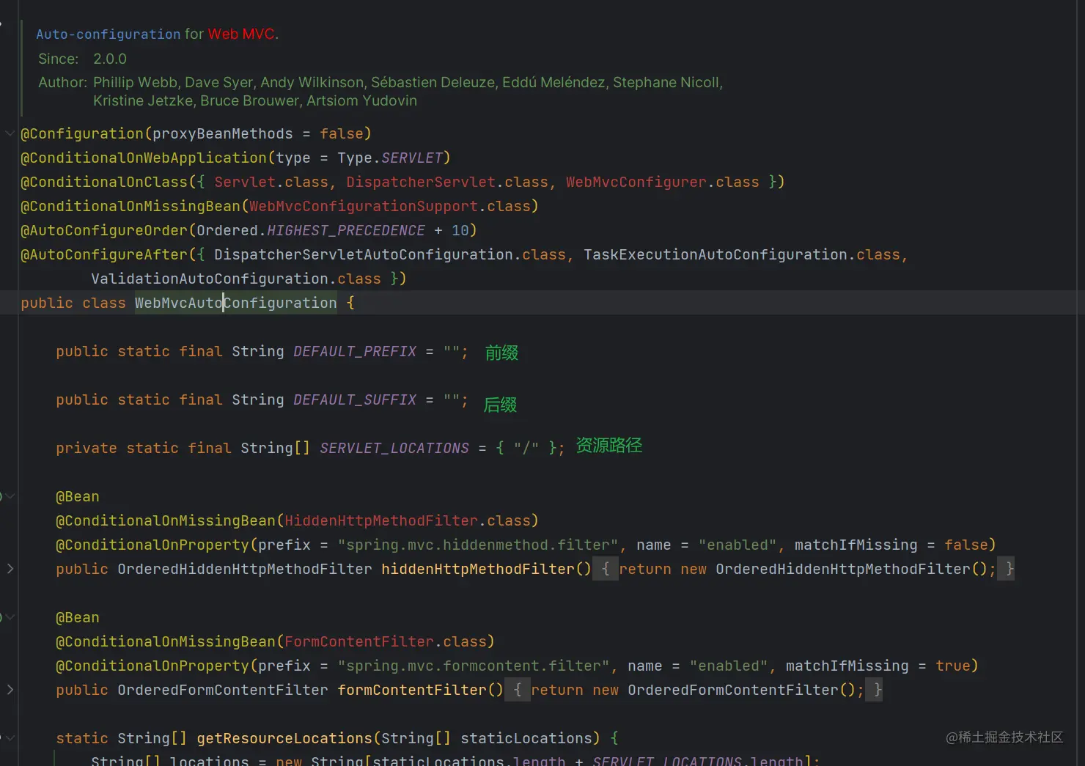This screenshot has height=766, width=1085.
Task: Collapse fold arrow beside hiddenHttpMethodFilter @Bean
Action: click(10, 496)
